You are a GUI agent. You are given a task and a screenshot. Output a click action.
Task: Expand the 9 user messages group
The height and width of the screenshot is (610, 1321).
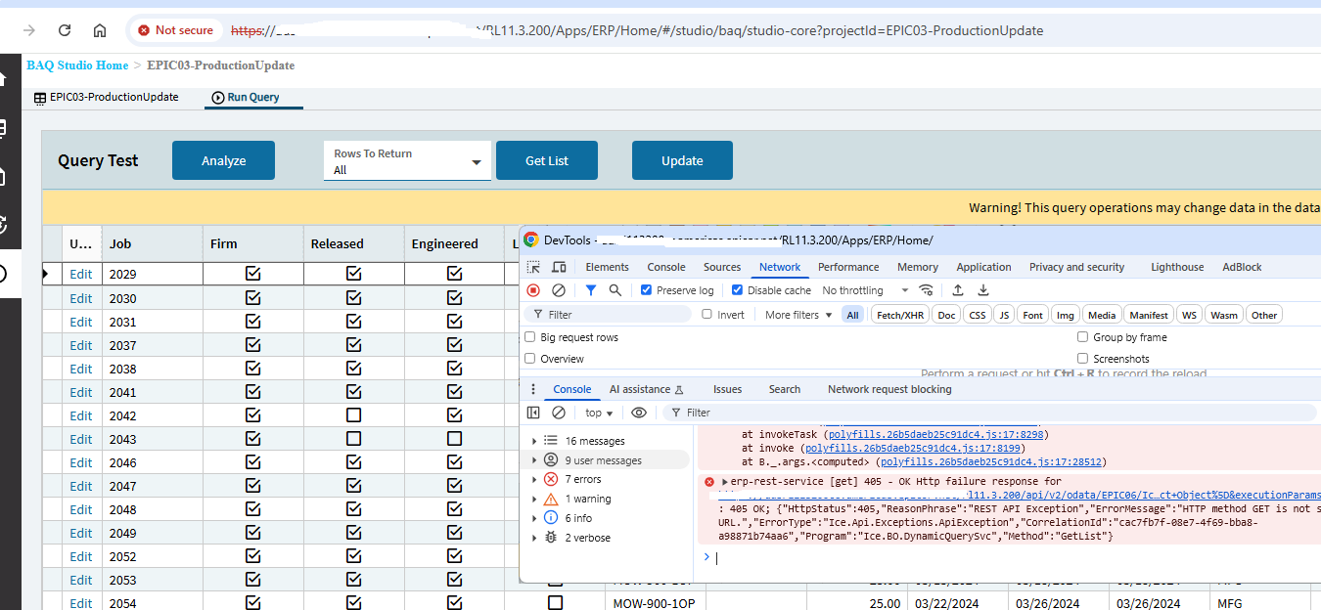(534, 460)
